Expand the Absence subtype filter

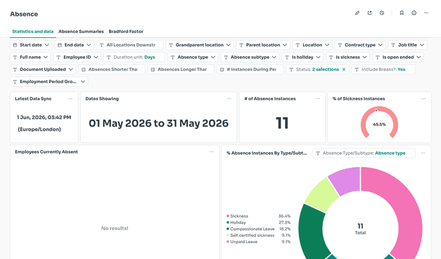click(250, 57)
